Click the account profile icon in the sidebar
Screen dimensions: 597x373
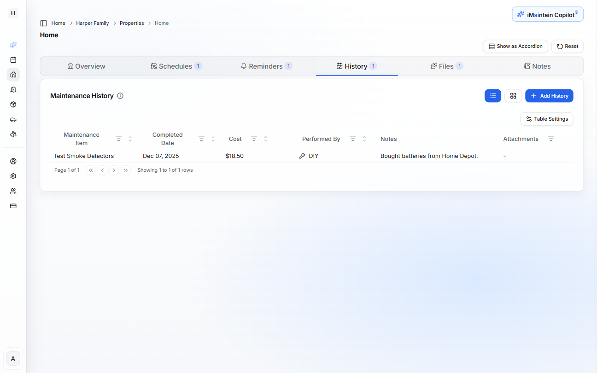click(13, 161)
